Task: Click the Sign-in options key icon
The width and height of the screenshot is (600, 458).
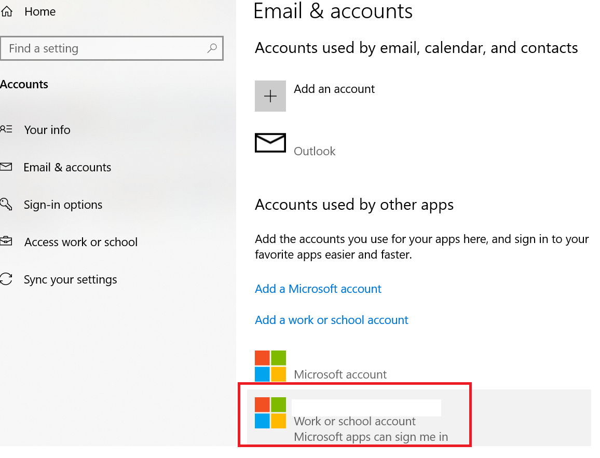Action: pyautogui.click(x=6, y=204)
